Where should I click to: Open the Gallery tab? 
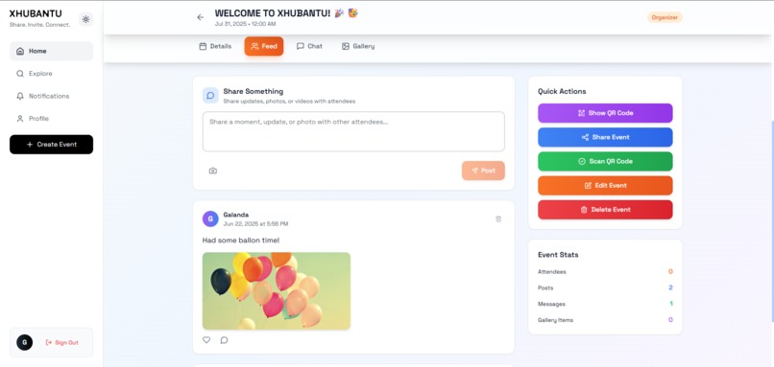click(x=358, y=46)
